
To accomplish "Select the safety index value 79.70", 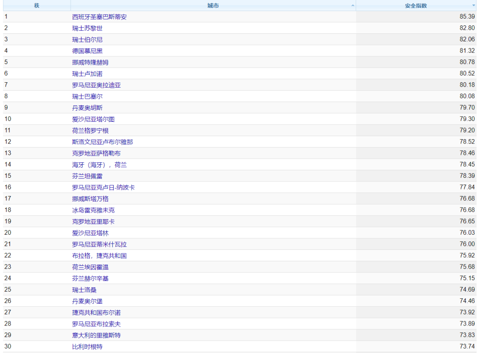I will (x=467, y=107).
